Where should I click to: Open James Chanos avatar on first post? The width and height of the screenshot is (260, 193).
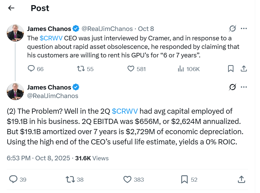[x=15, y=33]
